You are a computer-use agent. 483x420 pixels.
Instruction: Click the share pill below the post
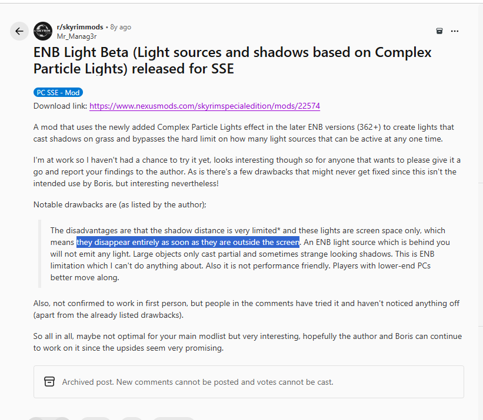(x=174, y=418)
